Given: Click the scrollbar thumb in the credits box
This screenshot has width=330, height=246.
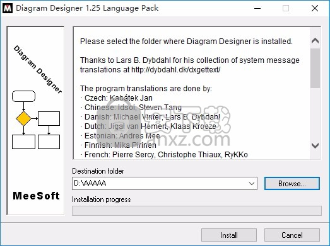Looking at the screenshot, I should click(315, 68).
